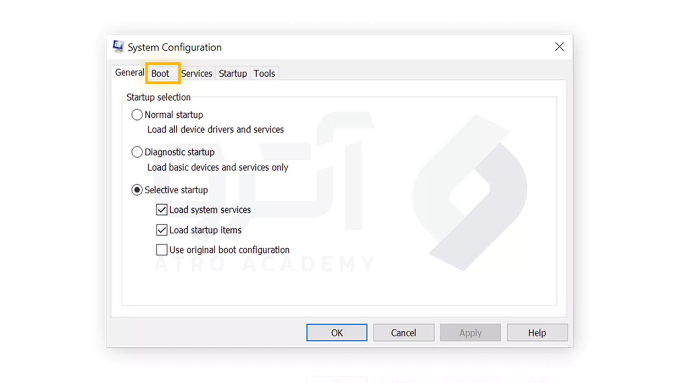Switch to the General tab
The image size is (681, 383).
(129, 73)
